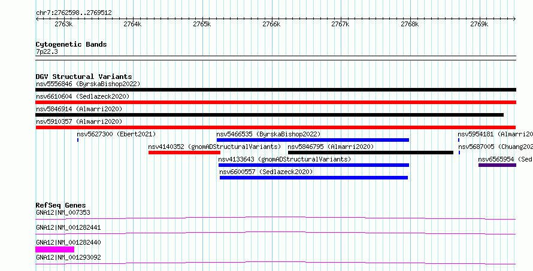
Task: Click the 2763k ruler tick label
Action: [64, 24]
